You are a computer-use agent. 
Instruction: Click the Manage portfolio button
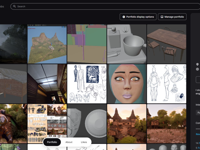(x=172, y=17)
